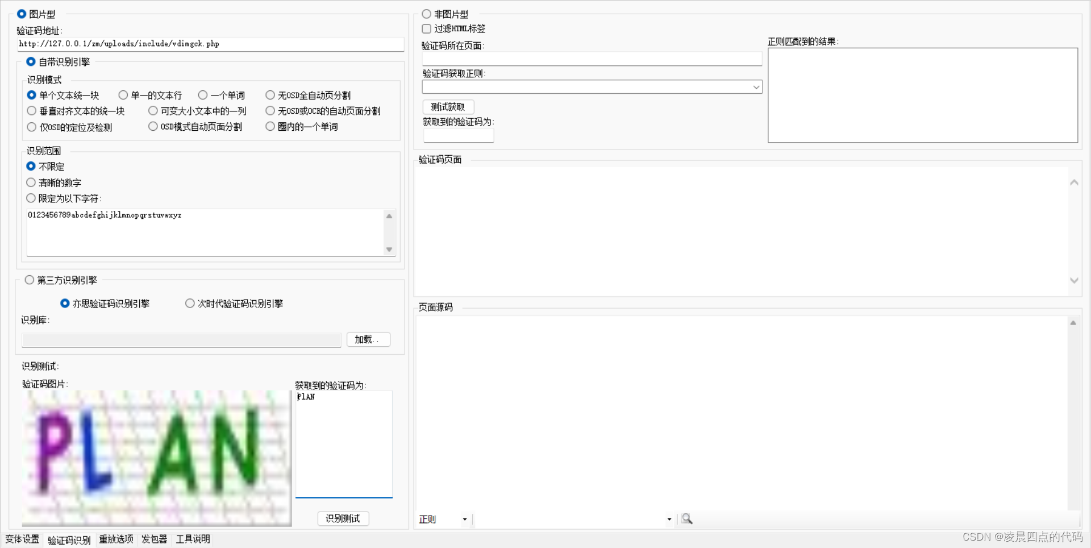Screen dimensions: 1091x548
Task: Switch to the 重放选项 tab
Action: click(x=116, y=539)
